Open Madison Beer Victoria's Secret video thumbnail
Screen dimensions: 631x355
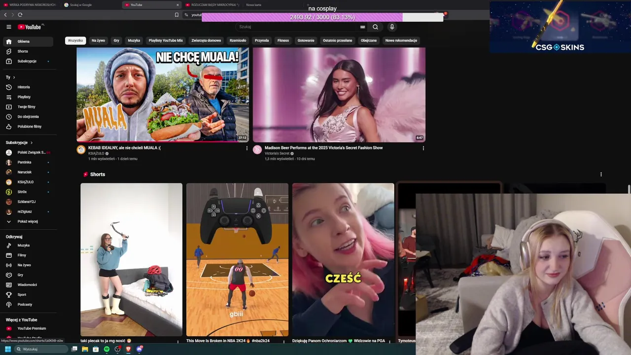pyautogui.click(x=339, y=95)
